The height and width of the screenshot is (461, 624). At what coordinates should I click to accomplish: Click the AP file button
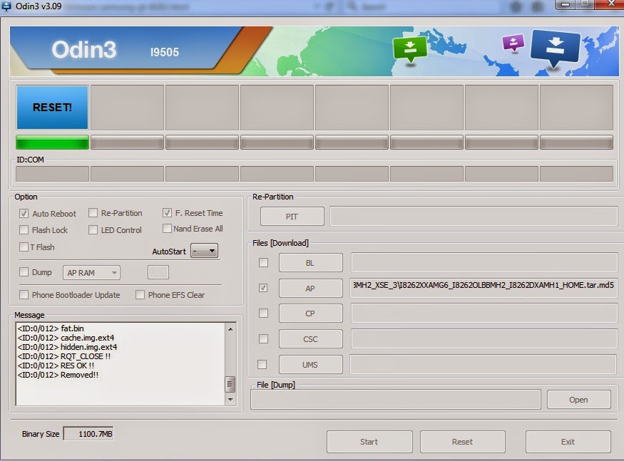[x=310, y=288]
